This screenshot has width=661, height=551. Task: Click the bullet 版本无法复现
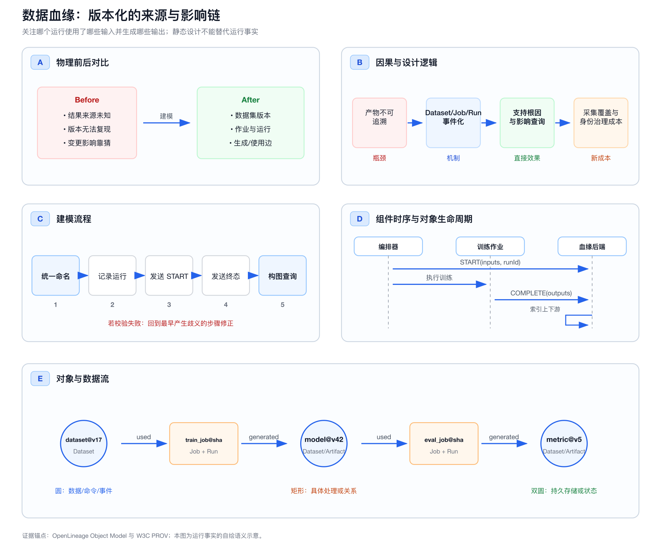point(87,129)
